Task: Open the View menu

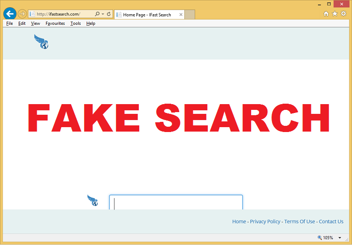Action: (x=35, y=23)
